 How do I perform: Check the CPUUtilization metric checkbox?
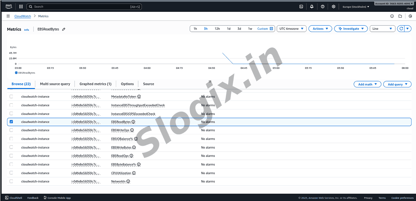click(x=12, y=173)
